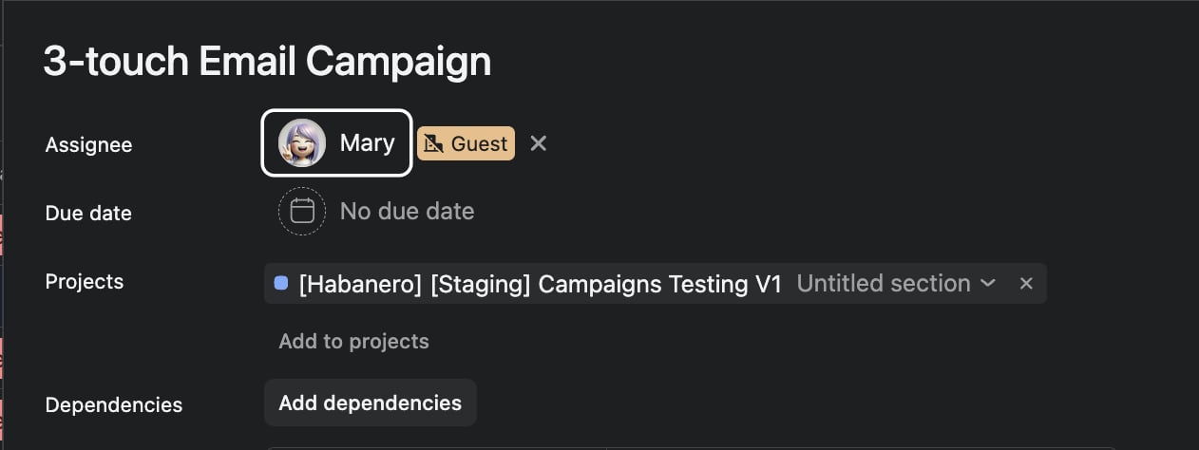1199x450 pixels.
Task: Remove task from Campaigns Testing project
Action: tap(1026, 283)
